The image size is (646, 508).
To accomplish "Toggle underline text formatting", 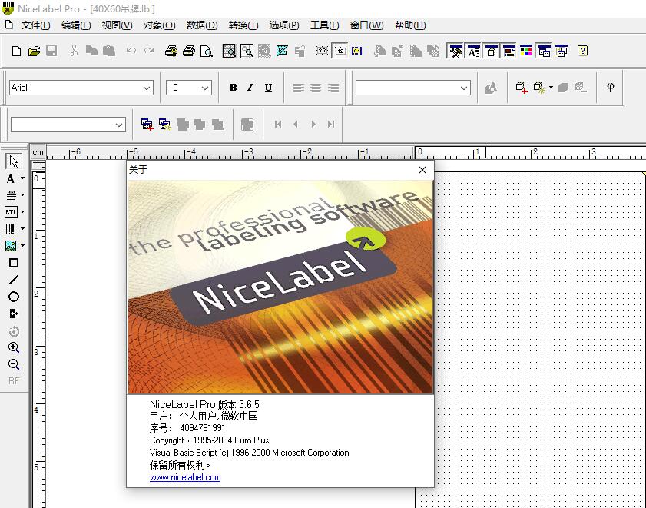I will [267, 87].
